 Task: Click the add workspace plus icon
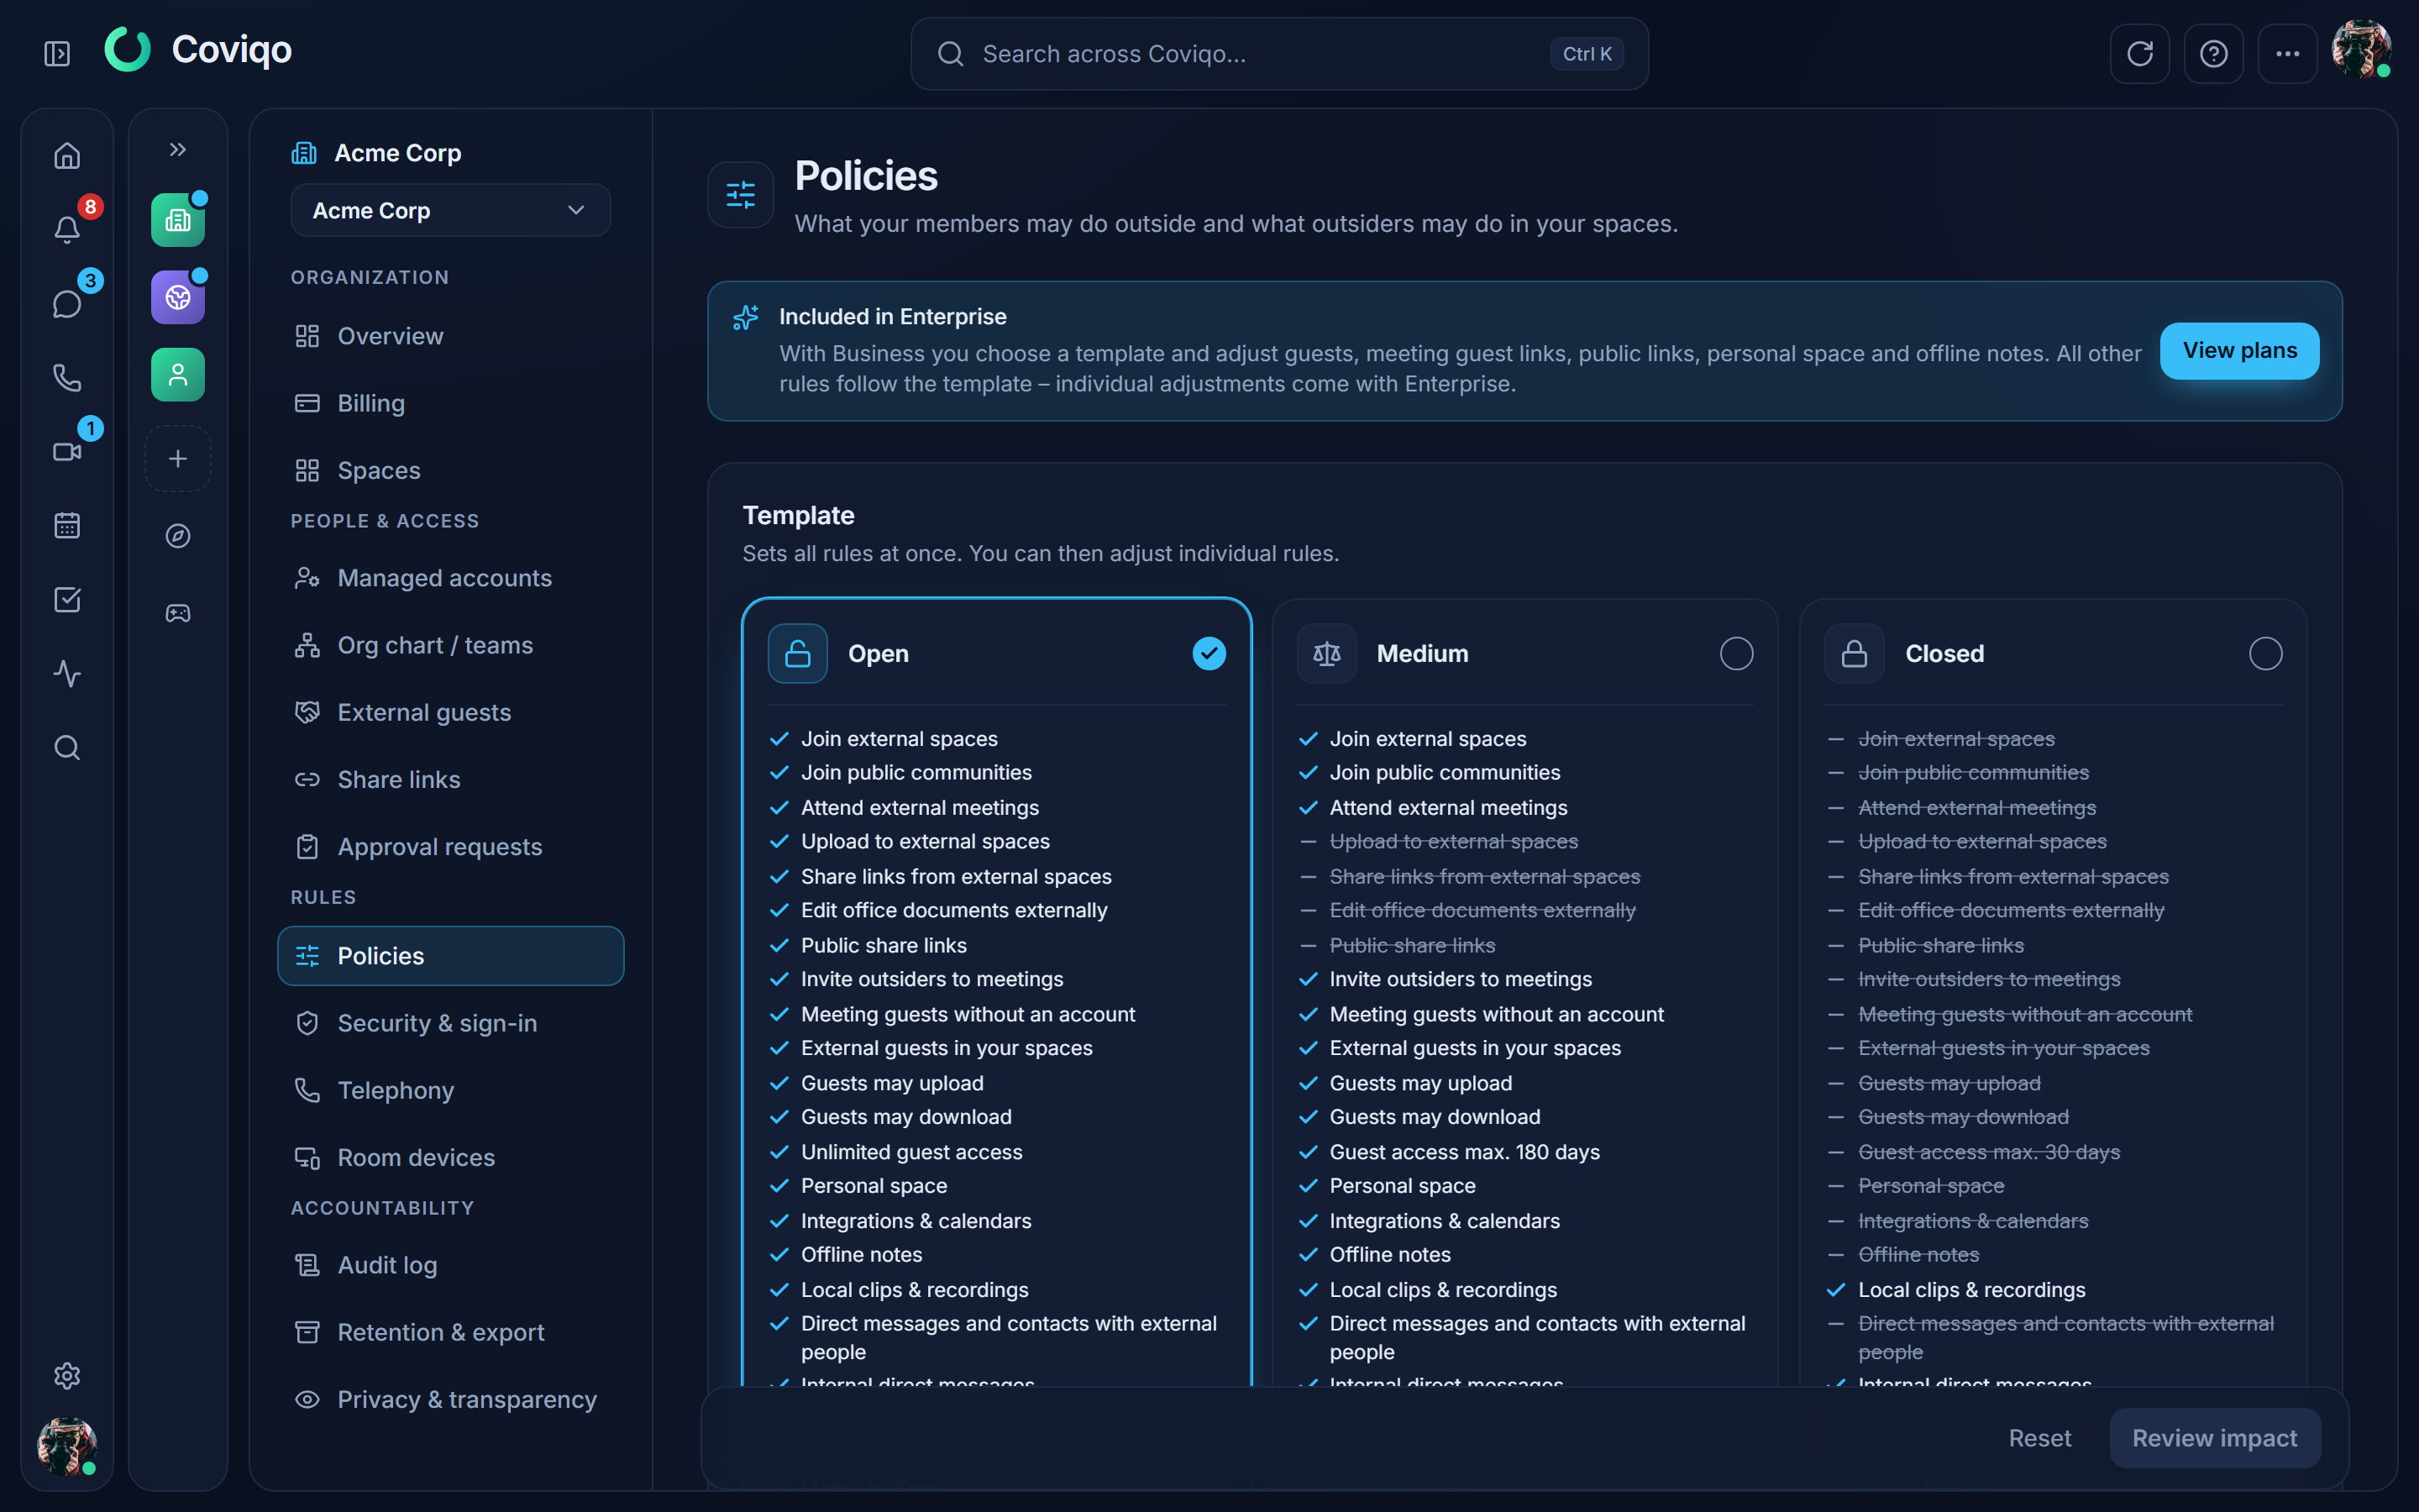tap(178, 459)
